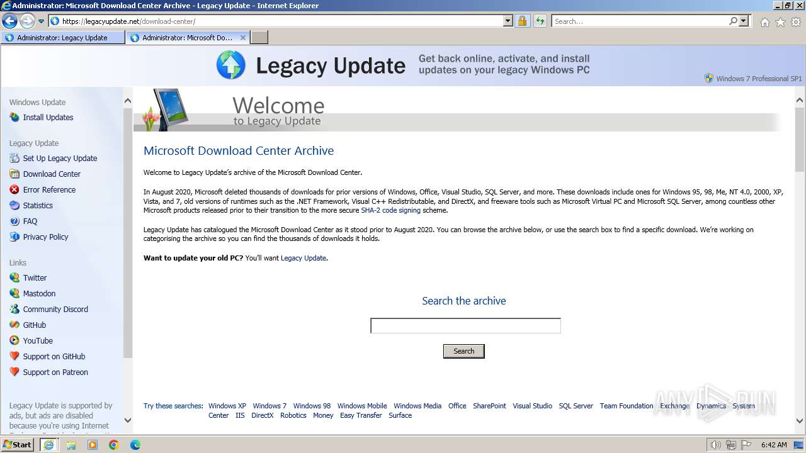Open the address bar autocomplete dropdown

pos(508,21)
